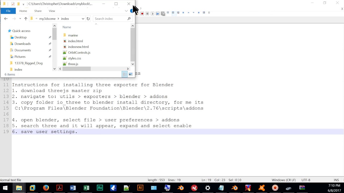The image size is (344, 193).
Task: Sort files by the Name column header
Action: 67,27
